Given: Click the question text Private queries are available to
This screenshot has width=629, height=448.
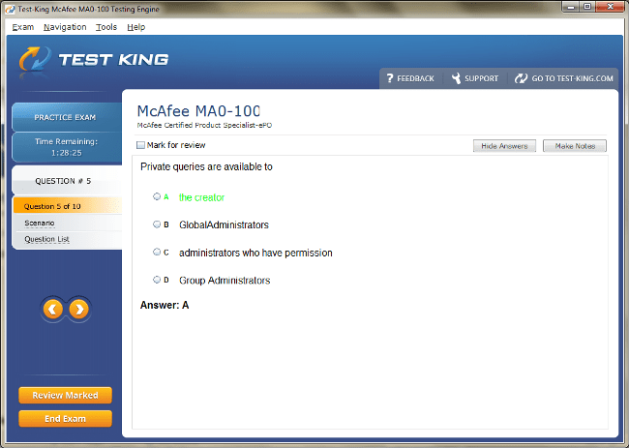Looking at the screenshot, I should 206,166.
